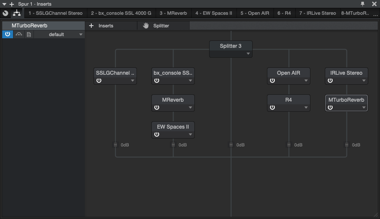
Task: Click the IRLive Stereo node
Action: 346,73
